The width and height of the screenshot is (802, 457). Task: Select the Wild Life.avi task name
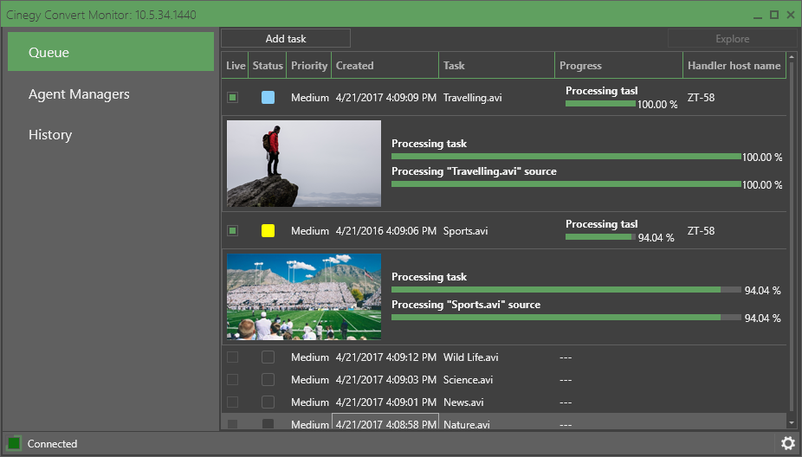(x=470, y=357)
